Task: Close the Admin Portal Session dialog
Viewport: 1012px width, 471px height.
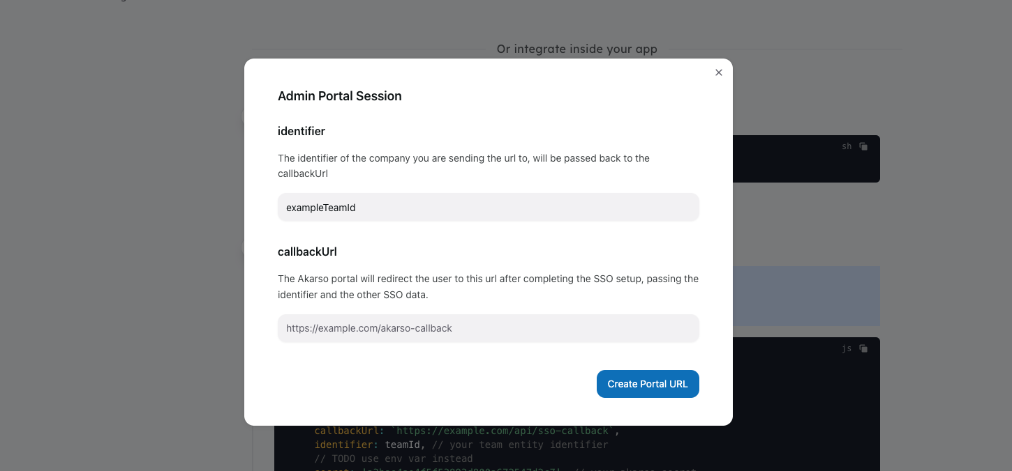Action: (x=718, y=72)
